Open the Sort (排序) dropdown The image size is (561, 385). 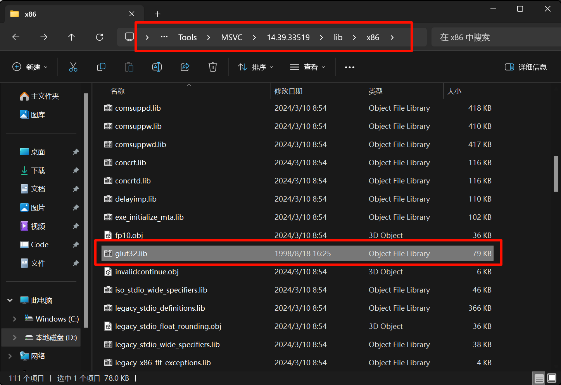[x=256, y=67]
